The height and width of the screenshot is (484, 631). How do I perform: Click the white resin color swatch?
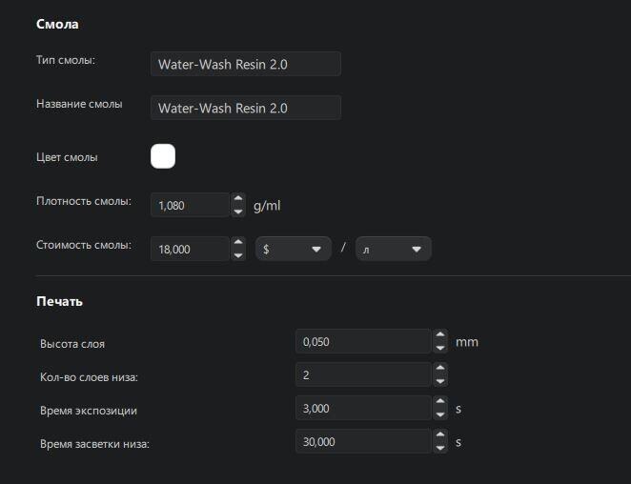coord(163,156)
